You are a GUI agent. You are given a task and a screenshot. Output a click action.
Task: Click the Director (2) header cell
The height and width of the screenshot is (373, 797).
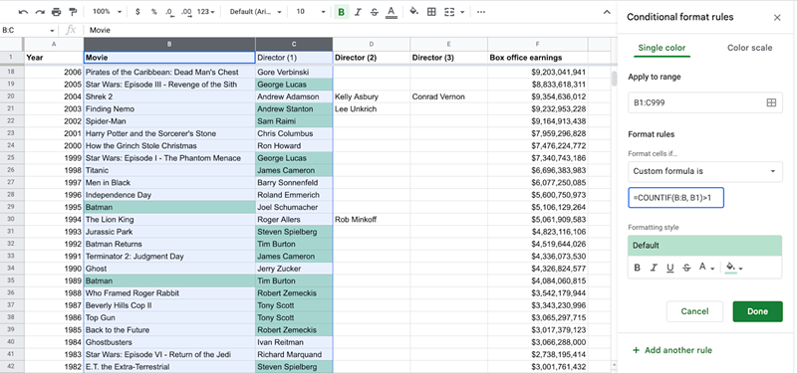point(372,58)
